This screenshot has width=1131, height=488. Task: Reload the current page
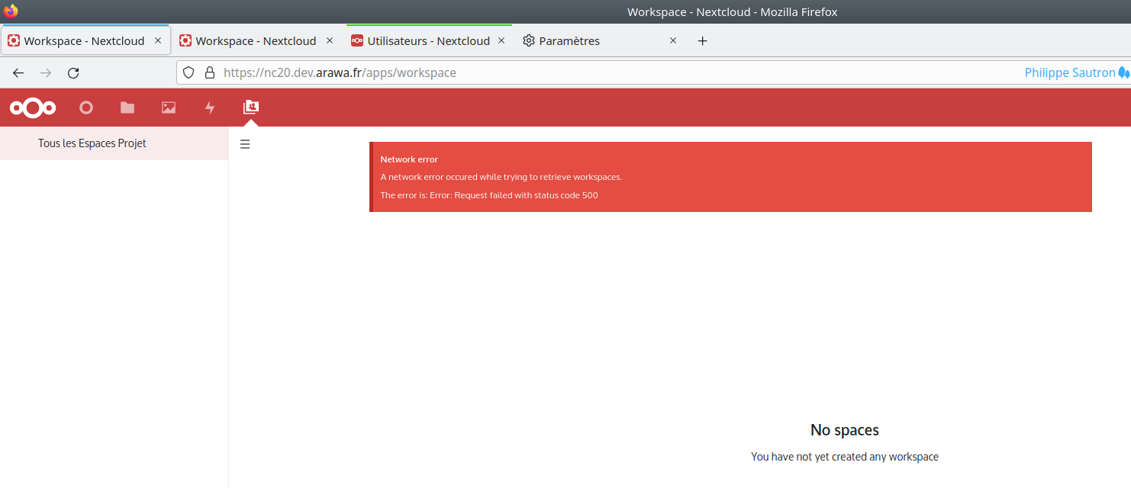tap(73, 72)
